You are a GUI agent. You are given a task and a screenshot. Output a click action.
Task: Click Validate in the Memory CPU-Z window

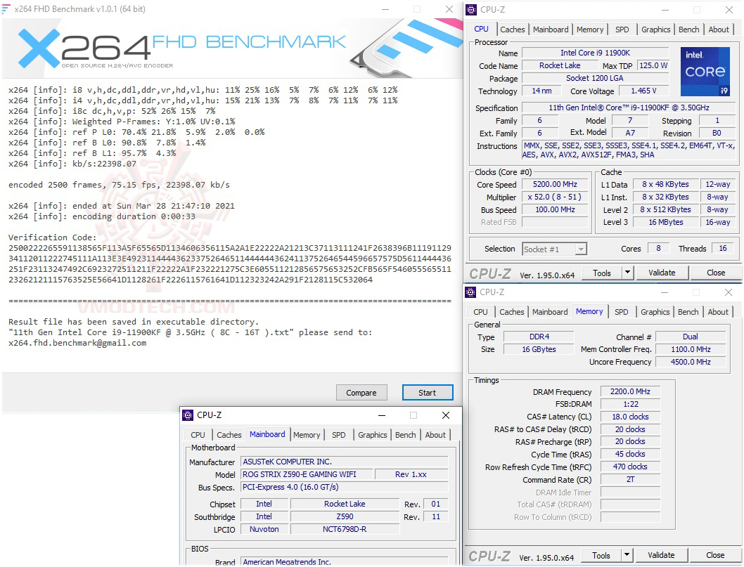661,555
